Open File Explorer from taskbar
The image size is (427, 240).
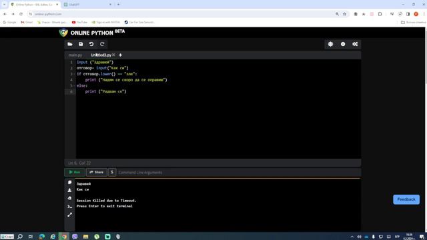(86, 237)
